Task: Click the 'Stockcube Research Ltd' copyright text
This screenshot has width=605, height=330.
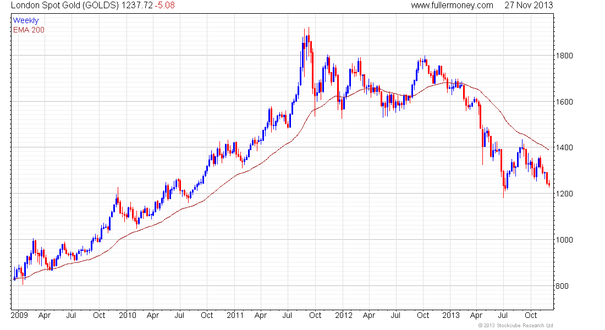Action: tap(515, 326)
